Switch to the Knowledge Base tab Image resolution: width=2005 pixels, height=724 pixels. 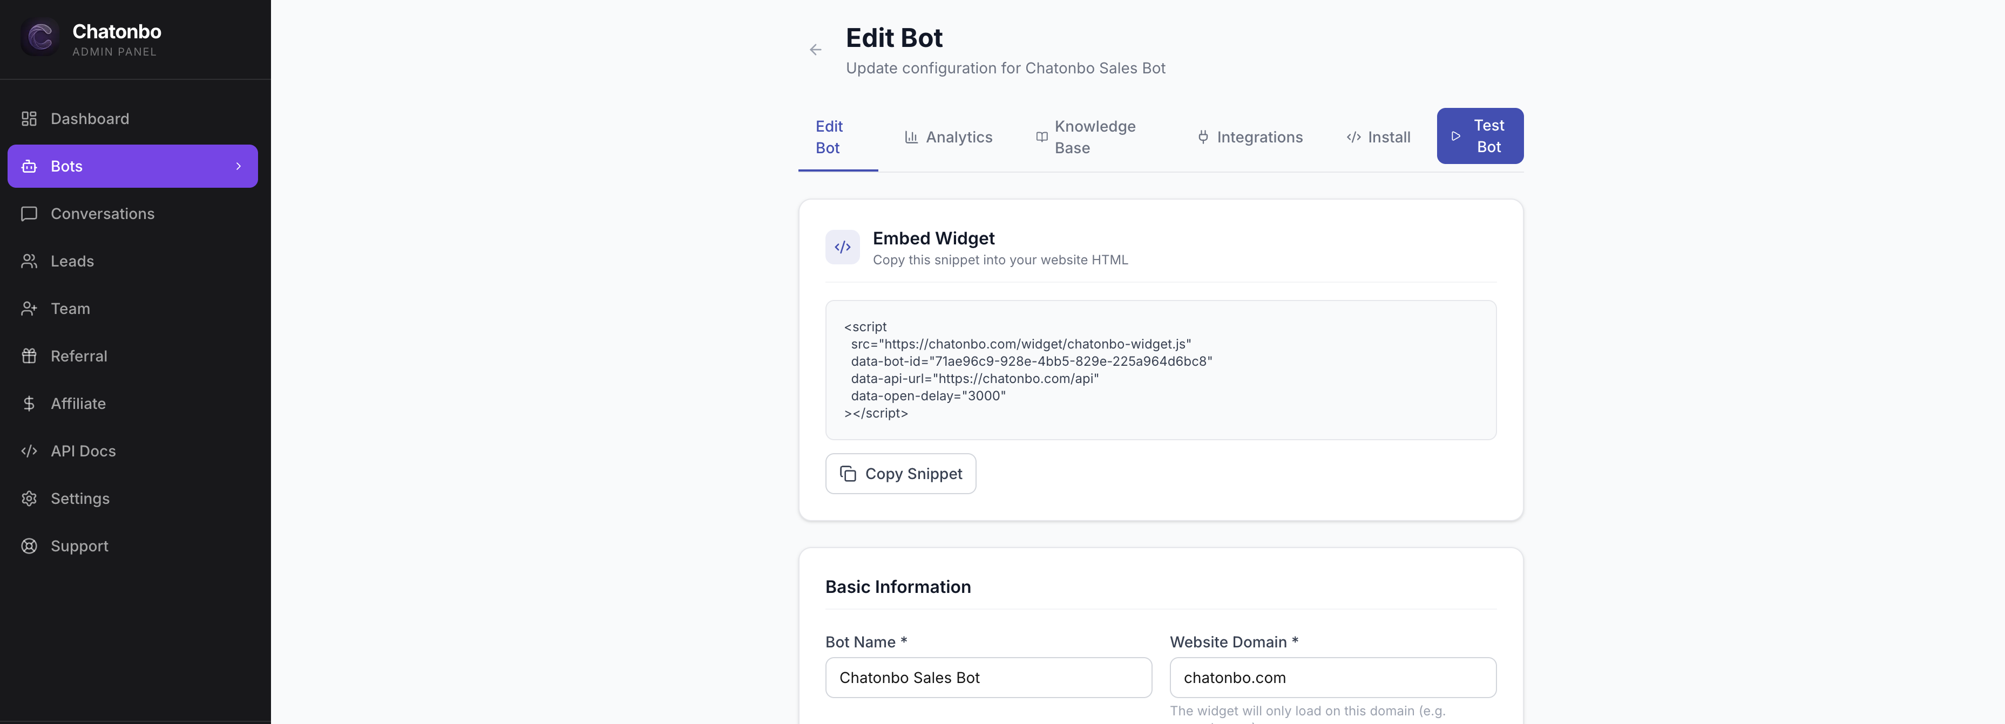[x=1085, y=138]
